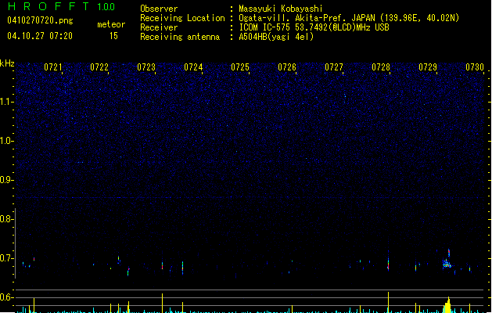This screenshot has width=492, height=313.
Task: Click the large meteor echo cluster after 0729
Action: 447,263
